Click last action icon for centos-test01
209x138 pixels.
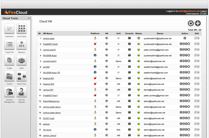click(189, 50)
